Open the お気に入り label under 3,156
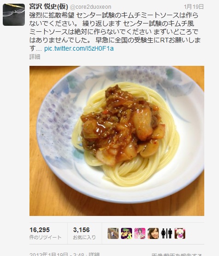Viewport: 219px width, 256px height. click(x=84, y=237)
